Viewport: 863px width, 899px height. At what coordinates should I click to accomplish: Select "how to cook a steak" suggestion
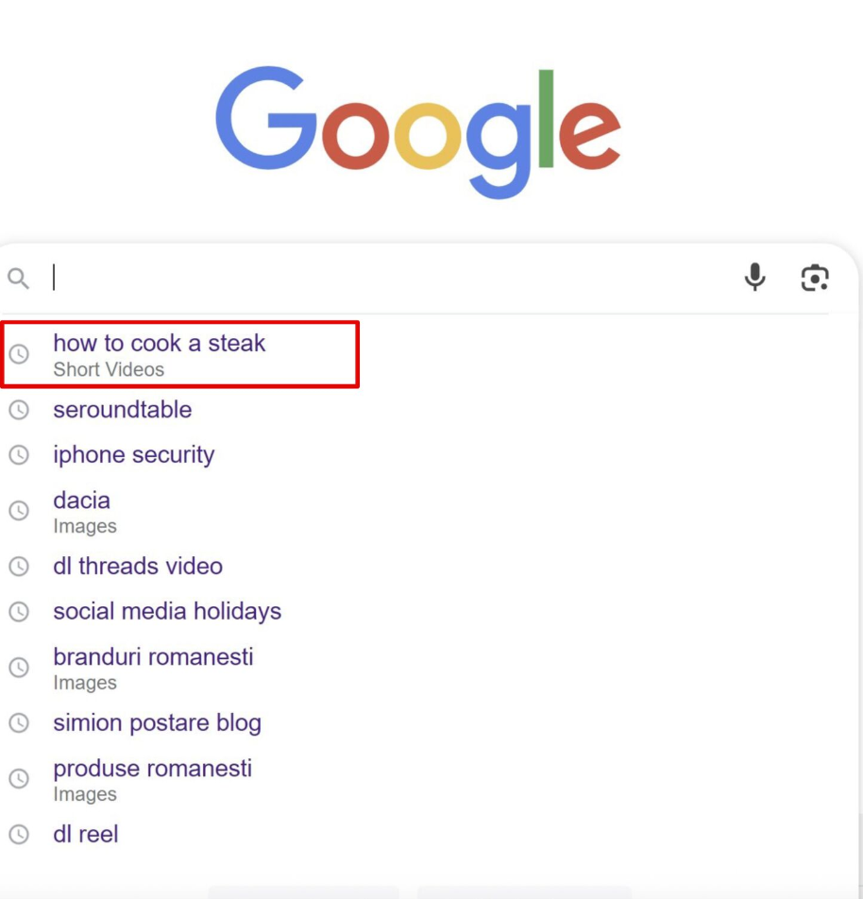coord(159,344)
